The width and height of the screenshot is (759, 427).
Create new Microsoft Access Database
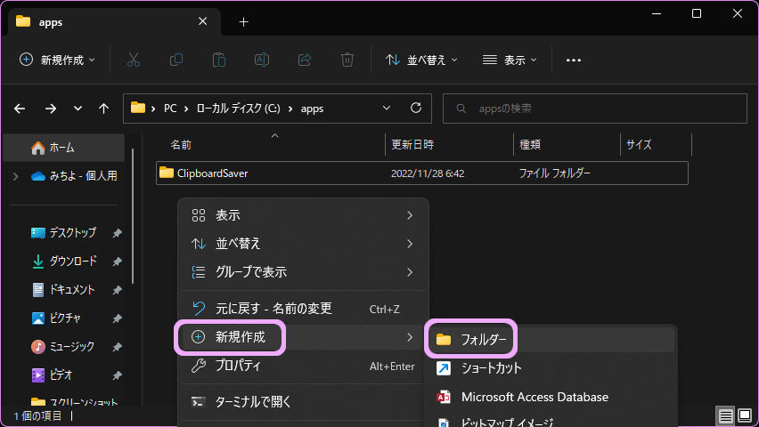(x=551, y=397)
